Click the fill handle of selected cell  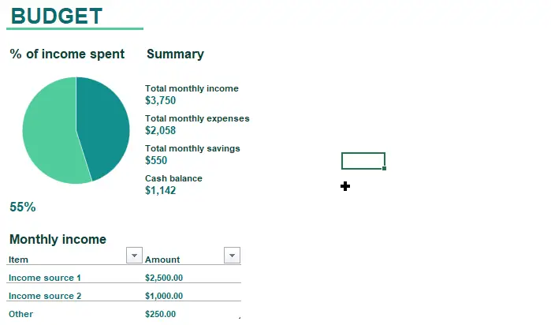(385, 169)
